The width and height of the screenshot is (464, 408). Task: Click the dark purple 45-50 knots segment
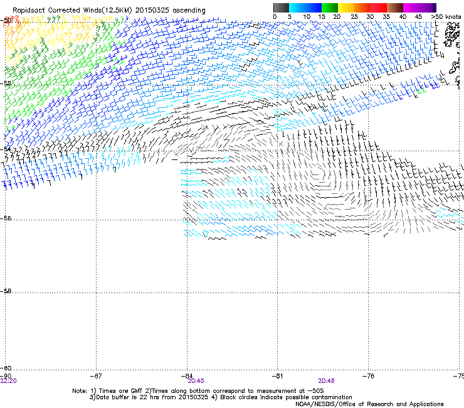coord(428,8)
